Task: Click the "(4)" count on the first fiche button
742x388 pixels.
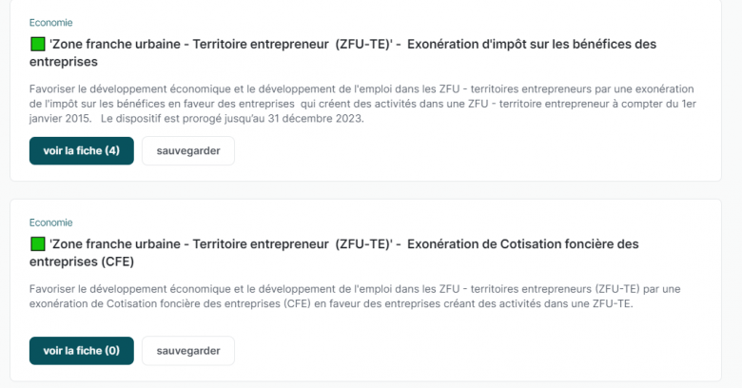Action: tap(111, 150)
